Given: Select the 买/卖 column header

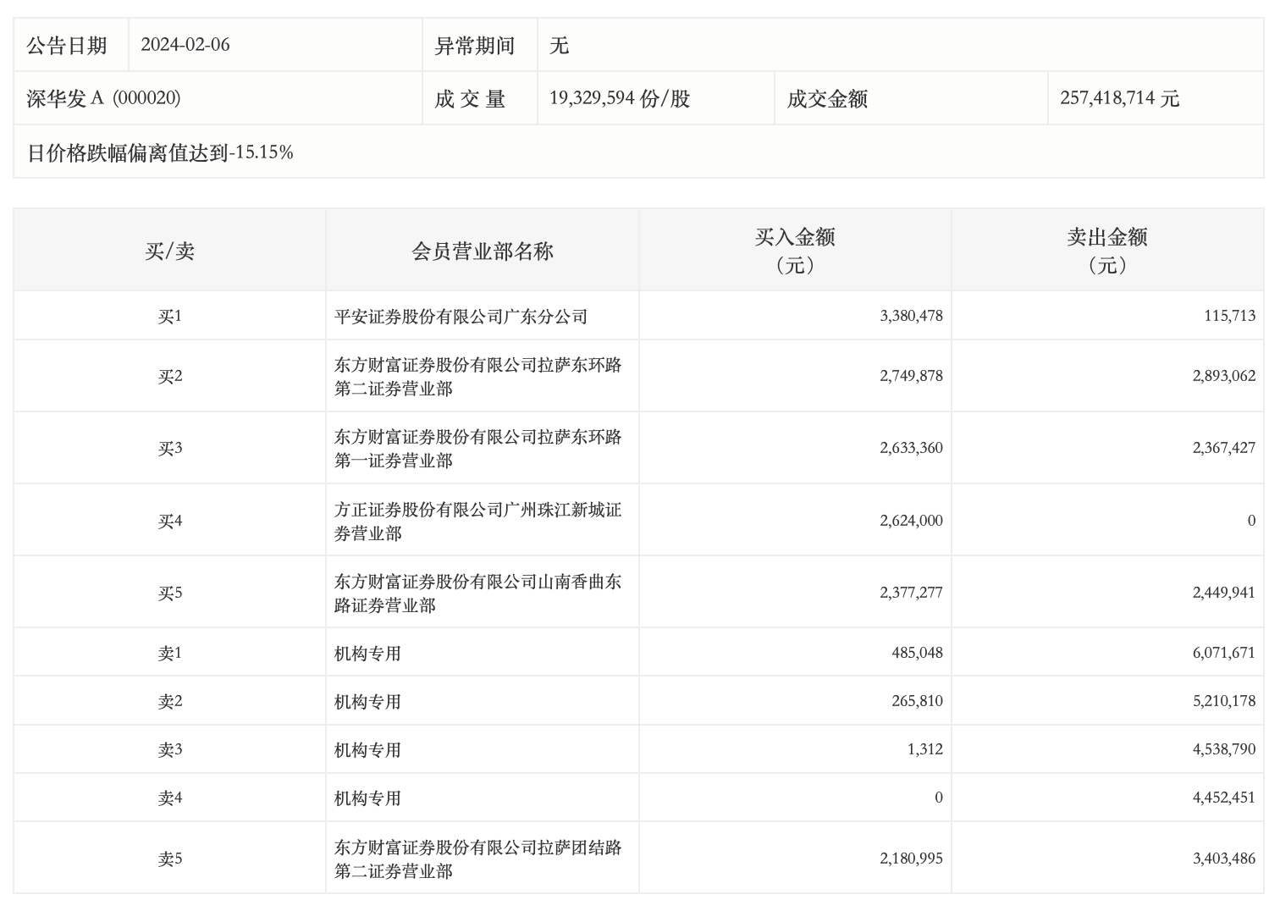Looking at the screenshot, I should [x=169, y=251].
